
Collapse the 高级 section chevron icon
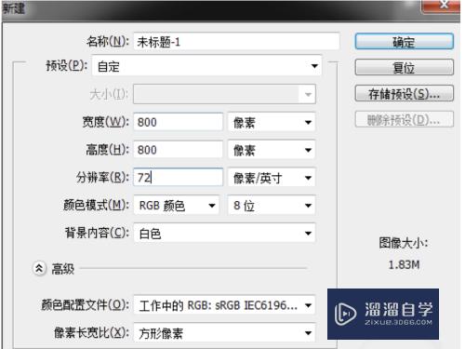tap(39, 269)
